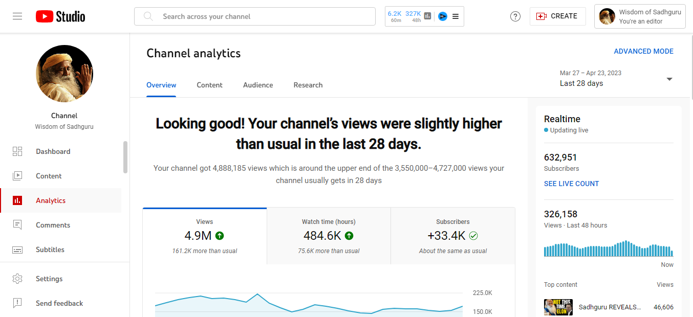Click the red Analytics bar chart icon
Screen dimensions: 693x317
17,200
